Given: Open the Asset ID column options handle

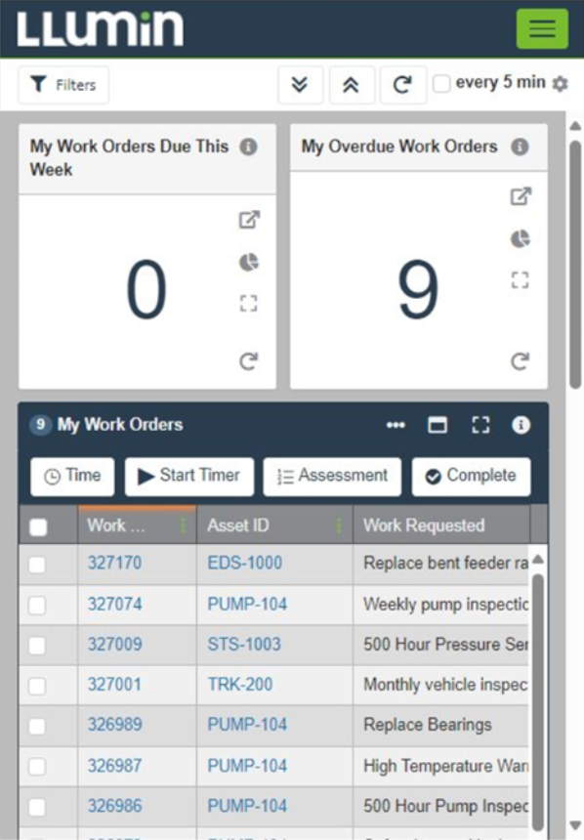Looking at the screenshot, I should [339, 525].
